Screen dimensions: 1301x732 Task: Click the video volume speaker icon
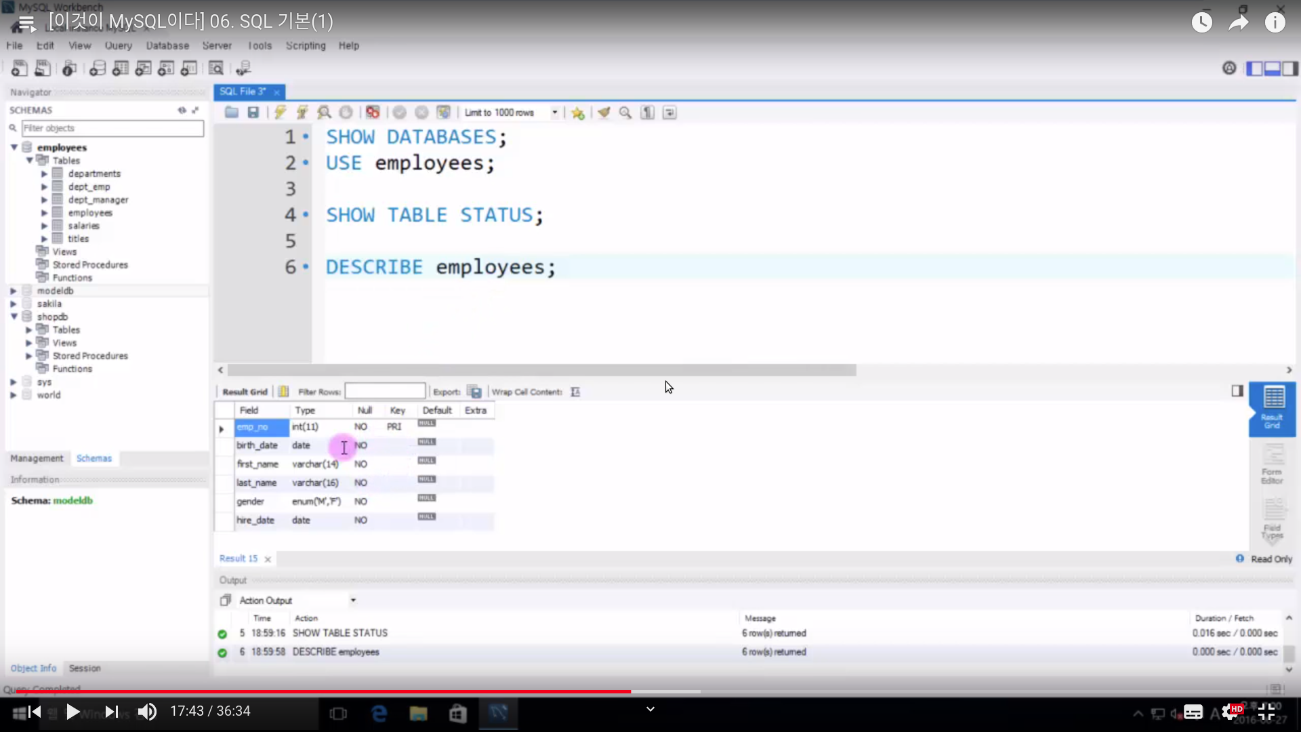[x=147, y=712]
